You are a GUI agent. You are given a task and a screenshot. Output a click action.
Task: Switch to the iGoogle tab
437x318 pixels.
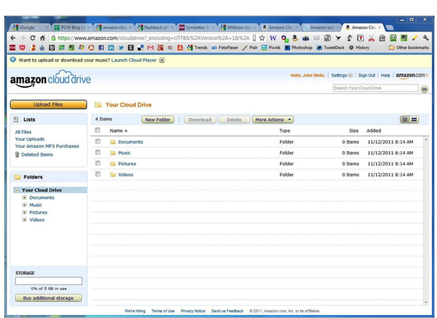tap(31, 27)
